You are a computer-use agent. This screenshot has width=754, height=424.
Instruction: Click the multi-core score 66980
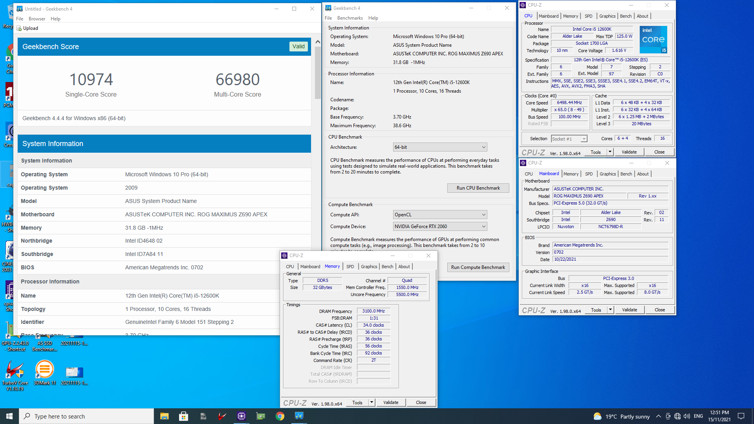[x=238, y=80]
